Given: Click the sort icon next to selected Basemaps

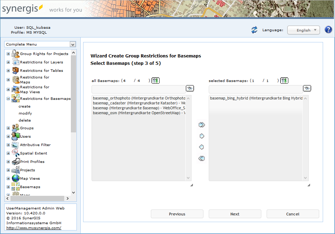Looking at the screenshot, I should coord(284,80).
